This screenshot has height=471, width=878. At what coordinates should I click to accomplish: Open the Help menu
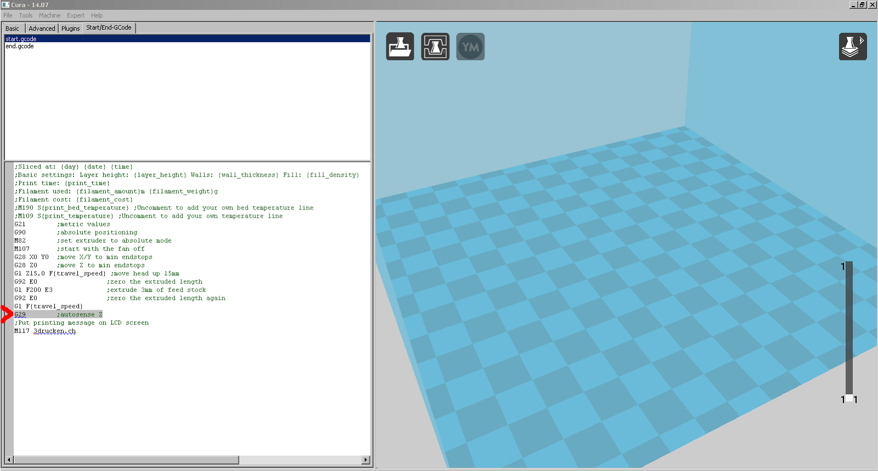[97, 15]
